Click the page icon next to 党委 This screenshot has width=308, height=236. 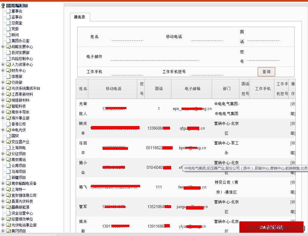click(x=8, y=29)
